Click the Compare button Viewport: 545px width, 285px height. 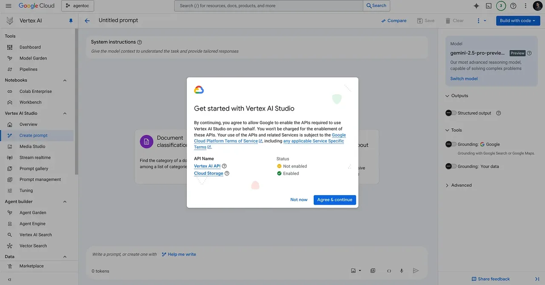(394, 20)
